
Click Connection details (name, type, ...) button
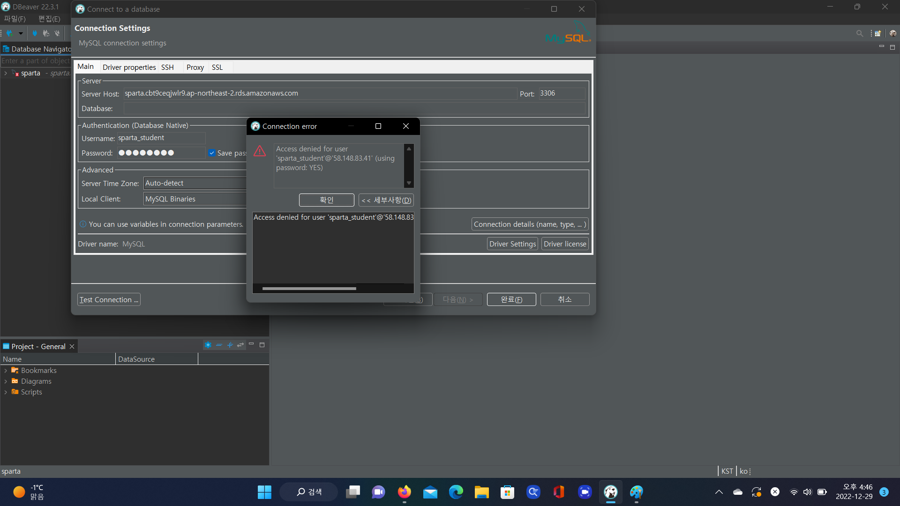point(530,224)
